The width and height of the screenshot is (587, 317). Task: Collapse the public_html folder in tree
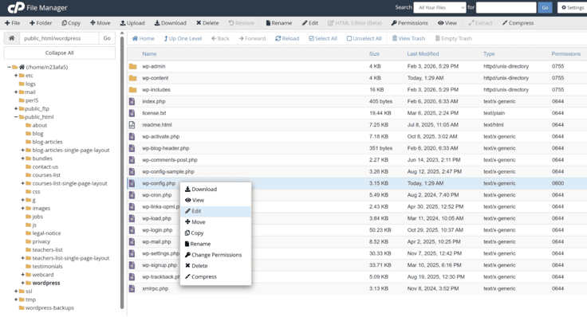tap(16, 117)
